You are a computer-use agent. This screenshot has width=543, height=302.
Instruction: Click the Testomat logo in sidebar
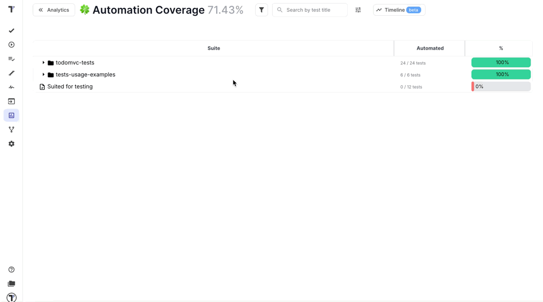pos(11,10)
